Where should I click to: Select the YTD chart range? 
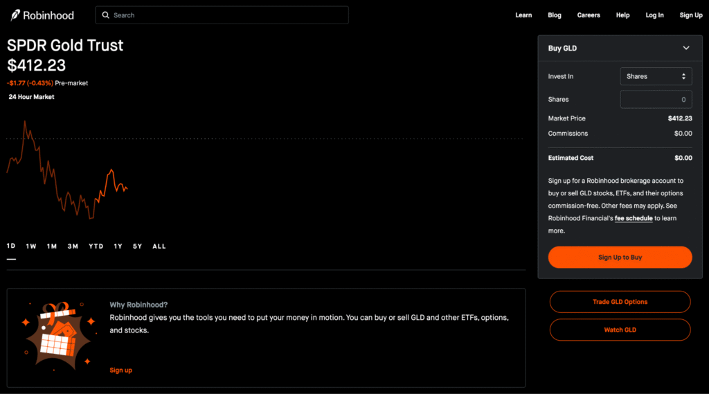click(96, 246)
